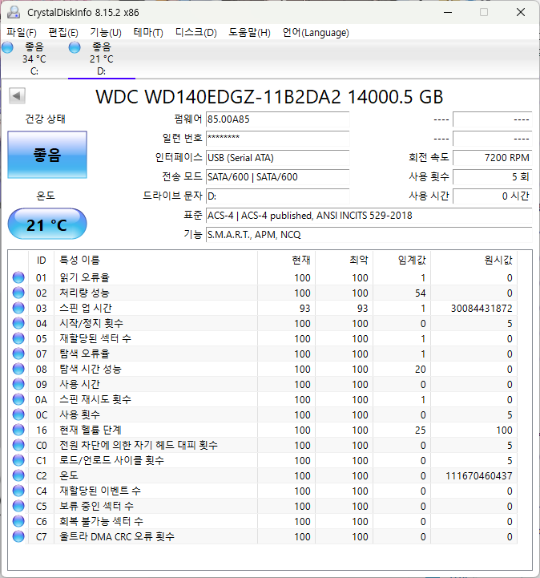The height and width of the screenshot is (578, 540).
Task: Click status orb for attribute 01 읽기 오류율
Action: pyautogui.click(x=18, y=277)
